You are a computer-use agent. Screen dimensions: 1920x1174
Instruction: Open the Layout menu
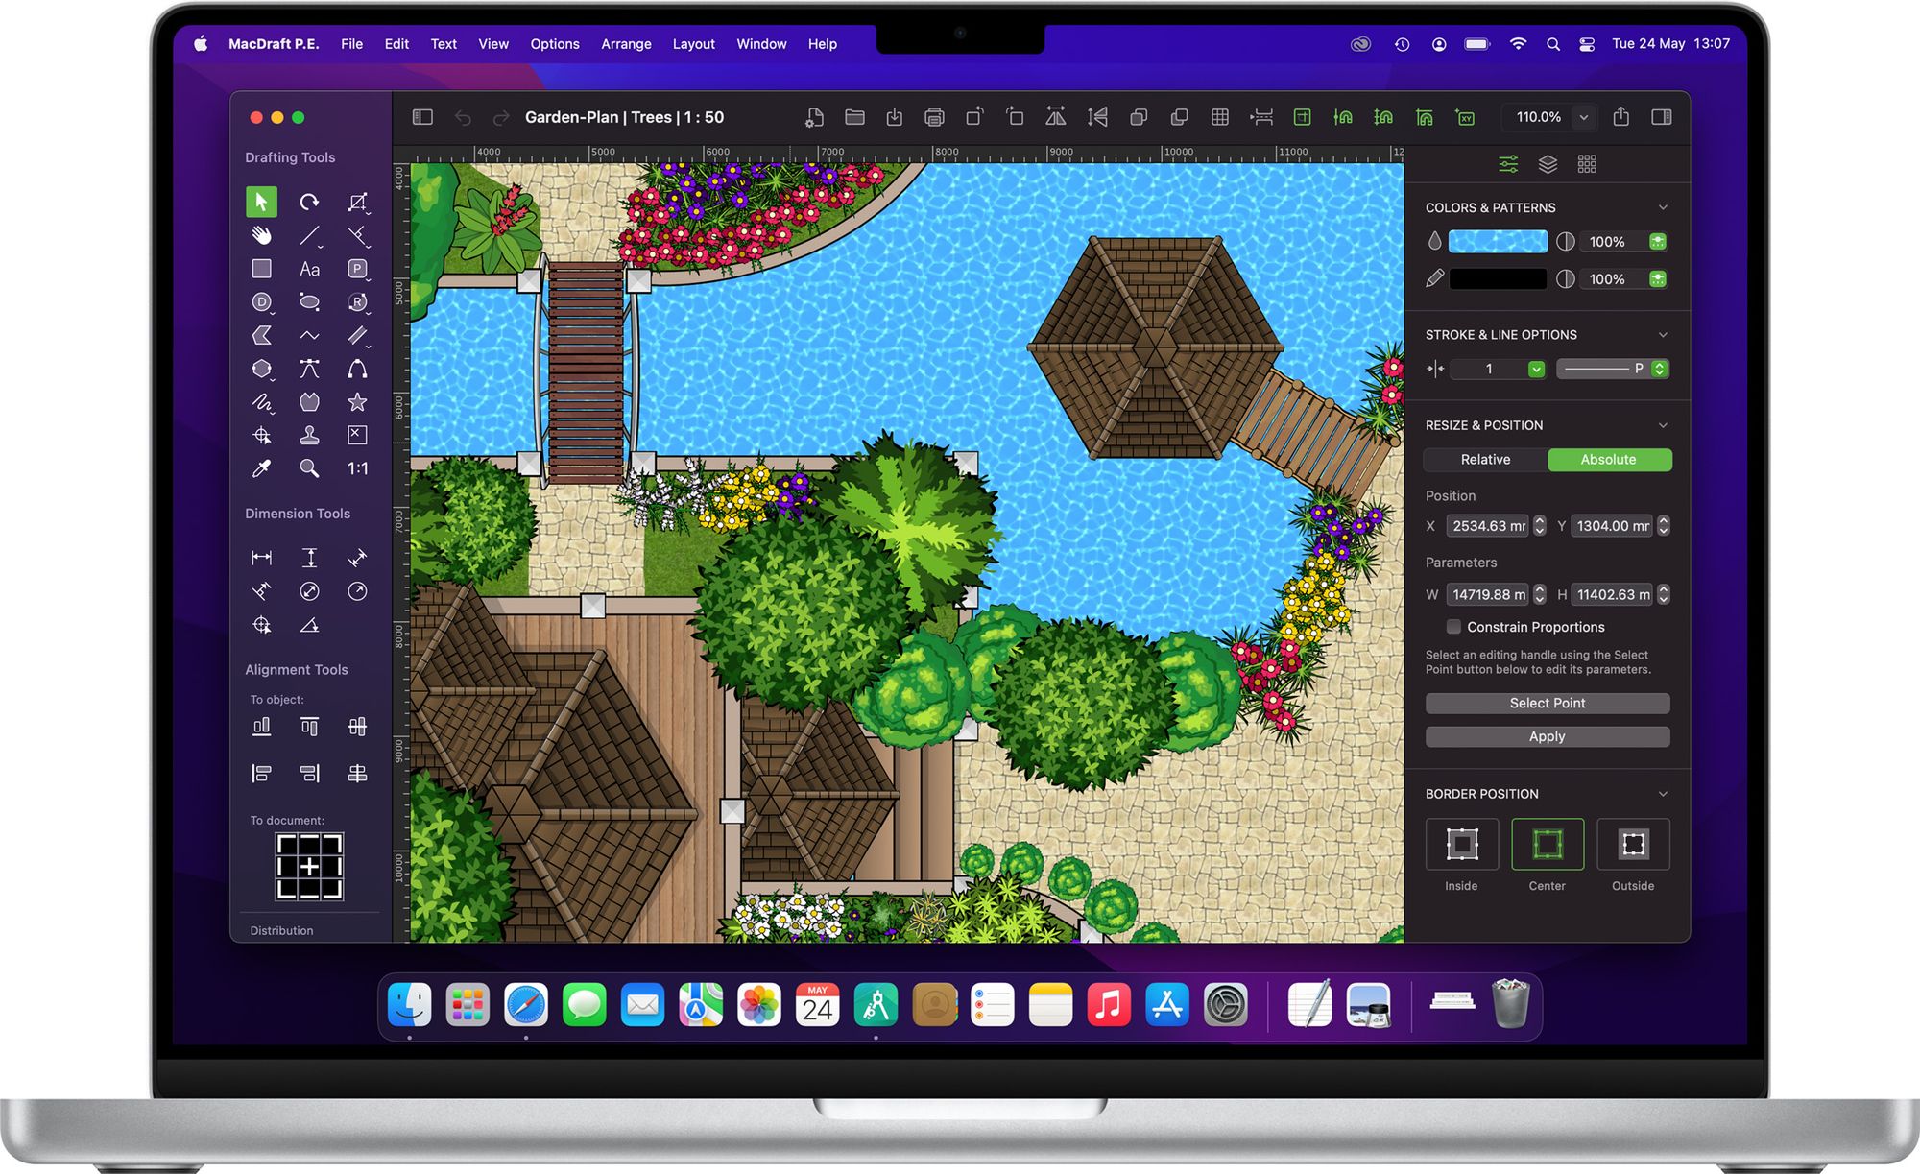click(693, 44)
